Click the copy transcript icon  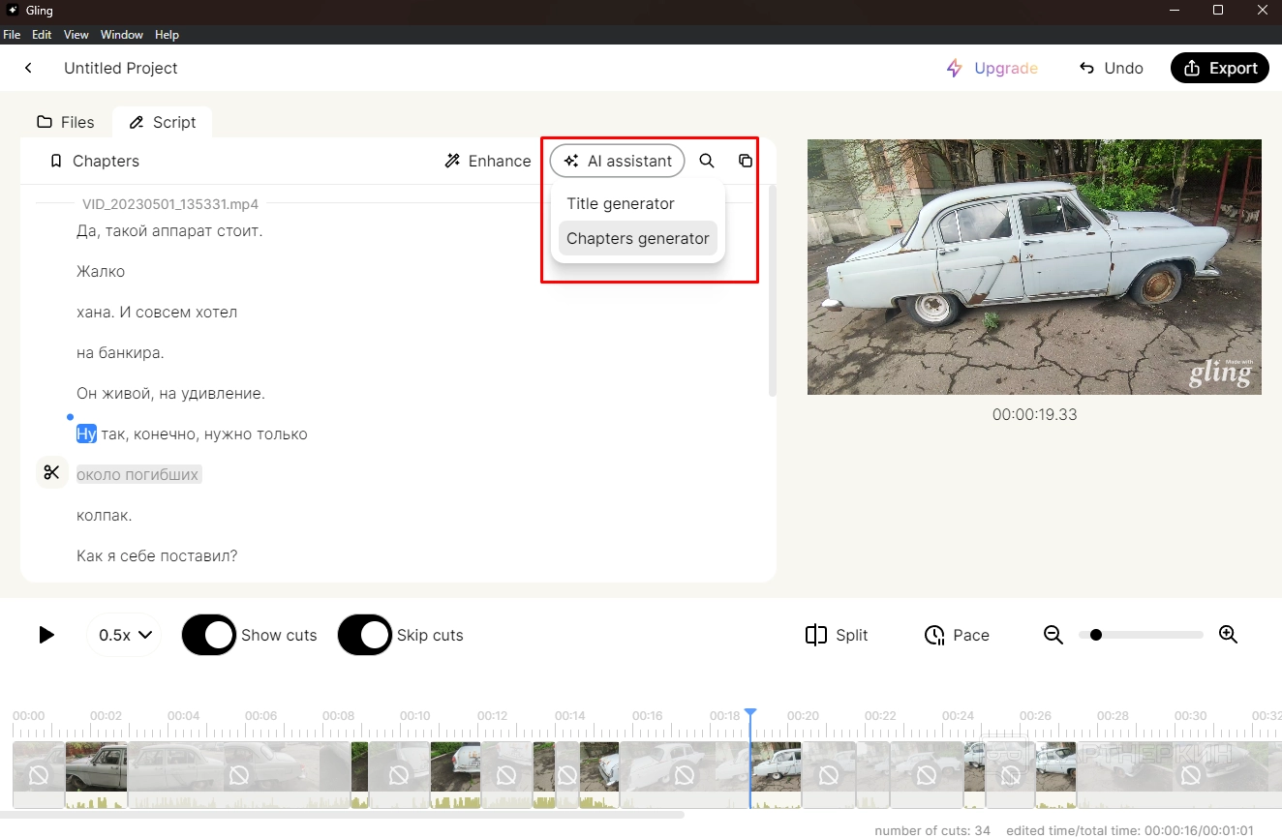click(x=745, y=161)
